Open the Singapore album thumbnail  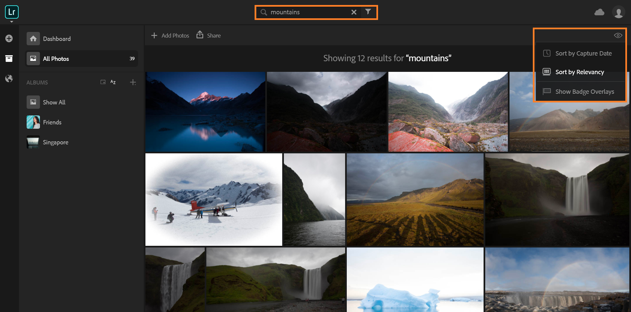pyautogui.click(x=33, y=142)
